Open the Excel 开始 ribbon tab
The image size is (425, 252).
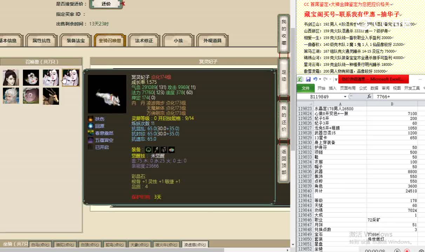(321, 88)
